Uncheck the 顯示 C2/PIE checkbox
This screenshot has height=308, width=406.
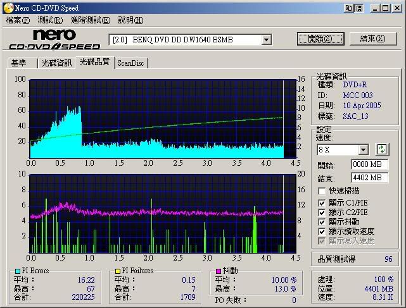[x=322, y=213]
